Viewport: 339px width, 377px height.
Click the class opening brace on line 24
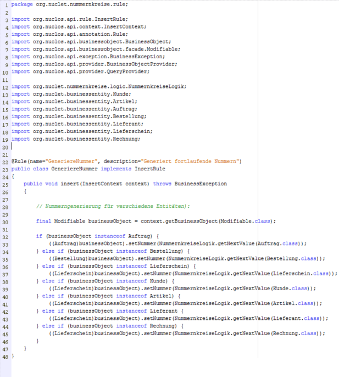coord(13,176)
